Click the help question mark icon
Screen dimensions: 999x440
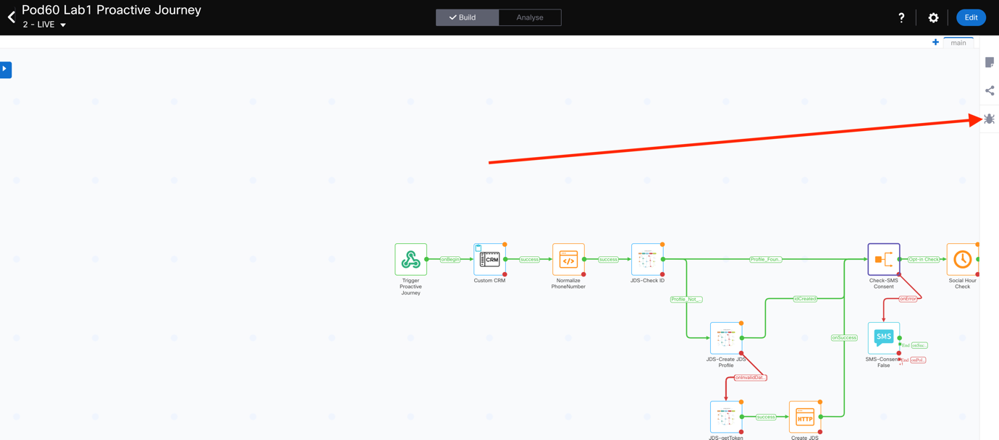(x=901, y=18)
